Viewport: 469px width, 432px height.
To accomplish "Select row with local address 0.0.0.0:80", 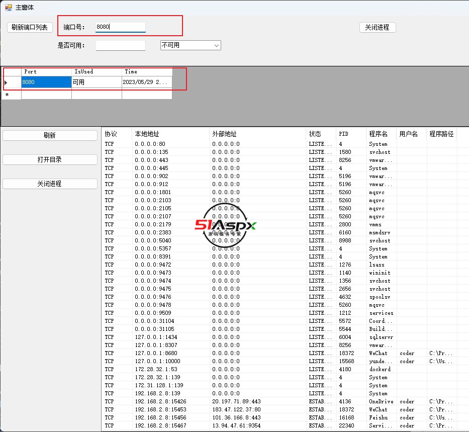I will click(x=279, y=144).
